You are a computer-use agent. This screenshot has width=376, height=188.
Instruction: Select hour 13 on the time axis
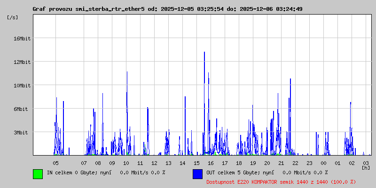168,163
